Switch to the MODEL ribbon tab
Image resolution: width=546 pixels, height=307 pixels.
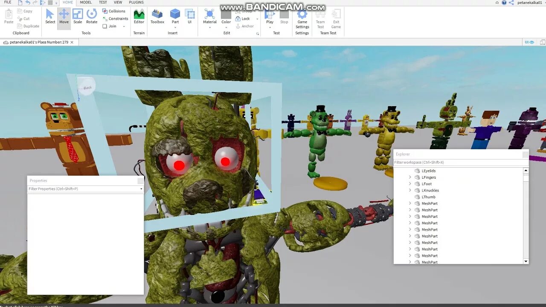86,3
